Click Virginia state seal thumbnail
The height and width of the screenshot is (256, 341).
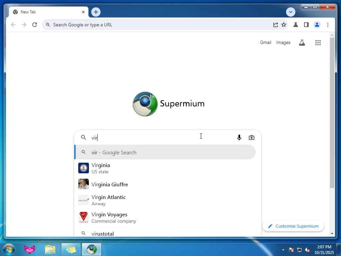click(84, 168)
